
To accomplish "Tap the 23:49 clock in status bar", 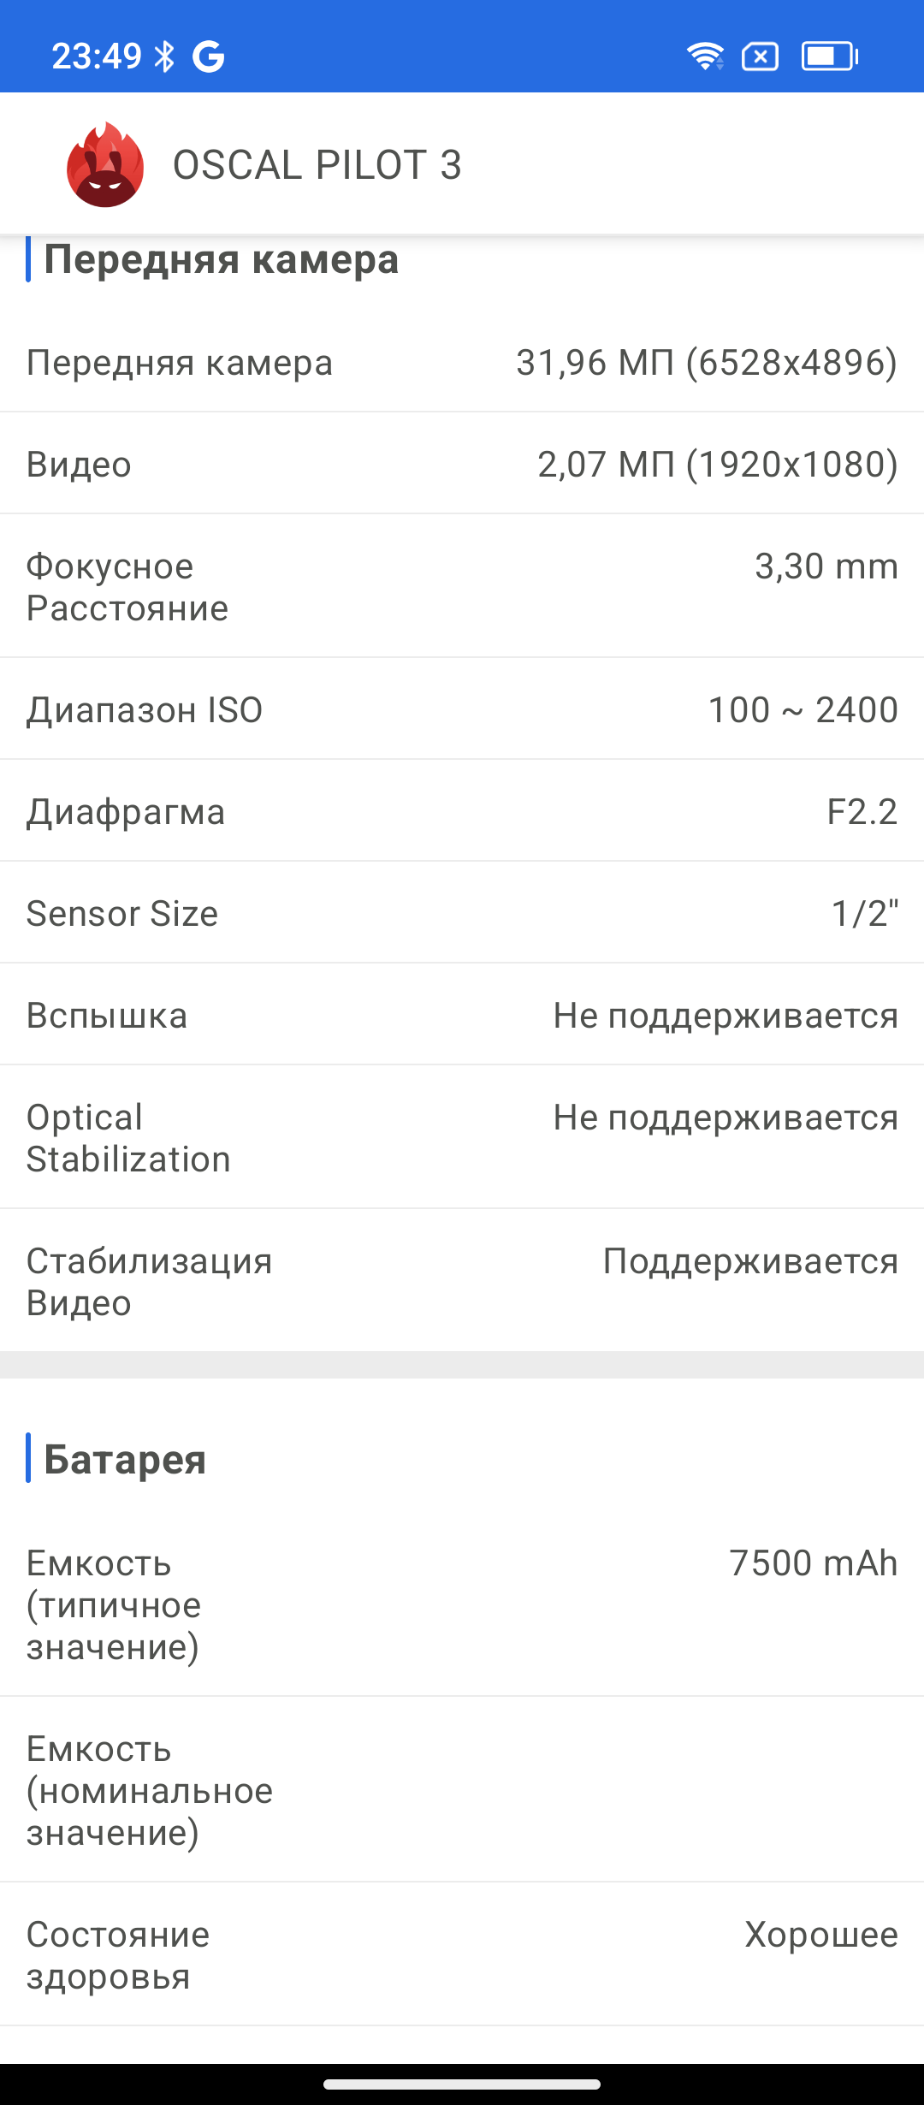I will click(96, 56).
